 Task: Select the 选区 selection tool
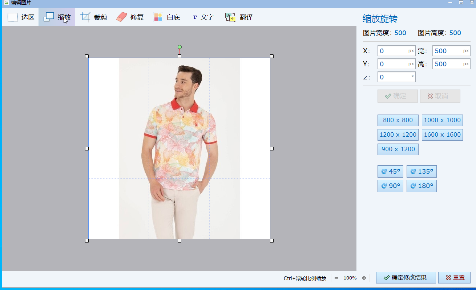tap(20, 17)
